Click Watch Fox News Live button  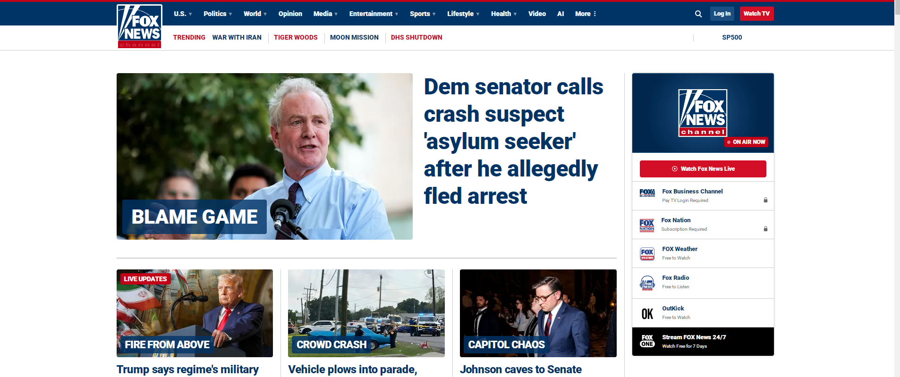click(703, 169)
